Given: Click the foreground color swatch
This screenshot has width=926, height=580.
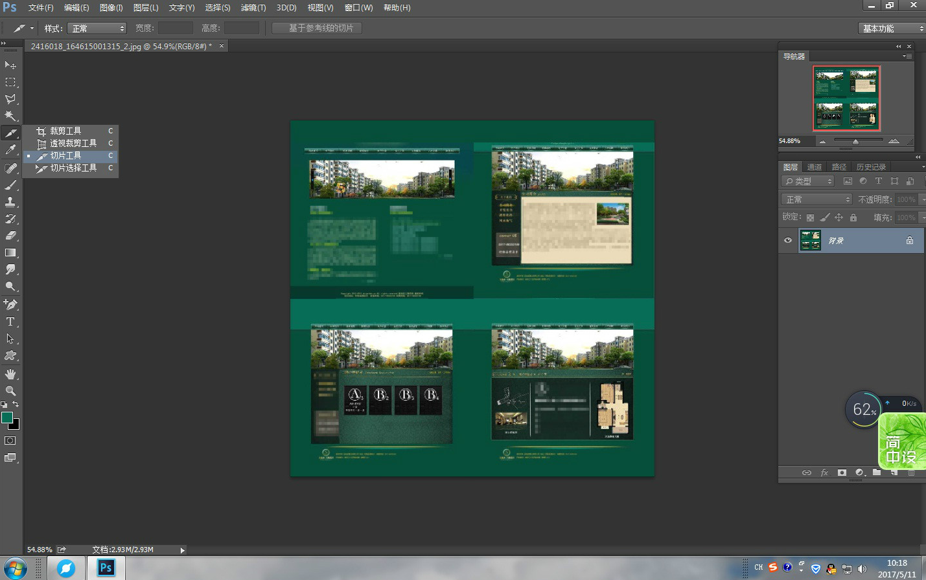Looking at the screenshot, I should click(x=7, y=418).
